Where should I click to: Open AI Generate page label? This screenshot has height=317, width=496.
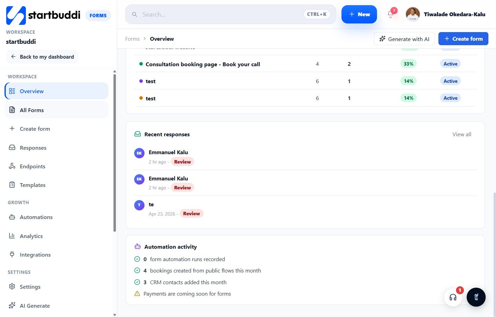(35, 306)
